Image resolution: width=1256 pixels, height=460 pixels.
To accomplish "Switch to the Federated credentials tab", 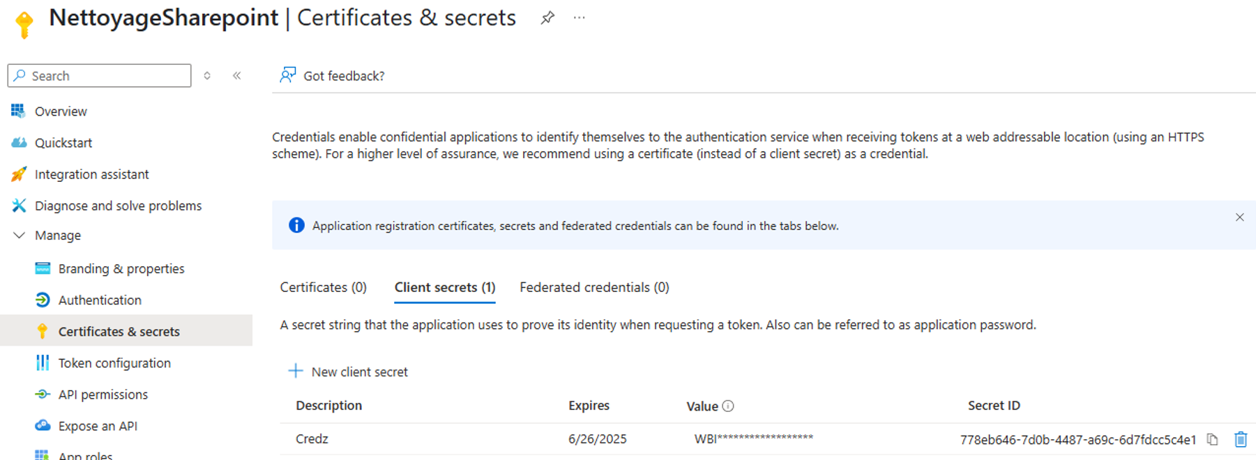I will [594, 287].
